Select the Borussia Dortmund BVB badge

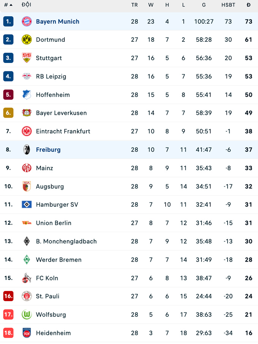click(27, 39)
